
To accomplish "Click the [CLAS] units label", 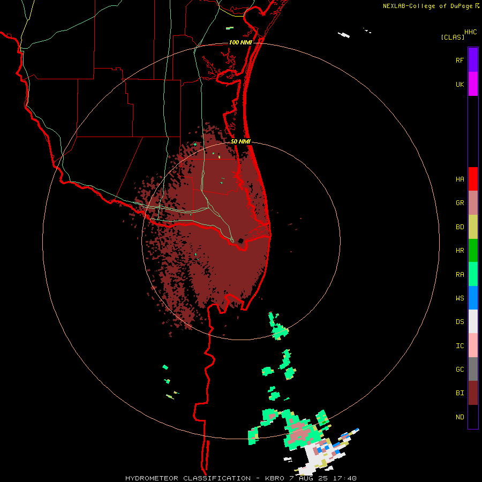I will [x=453, y=37].
